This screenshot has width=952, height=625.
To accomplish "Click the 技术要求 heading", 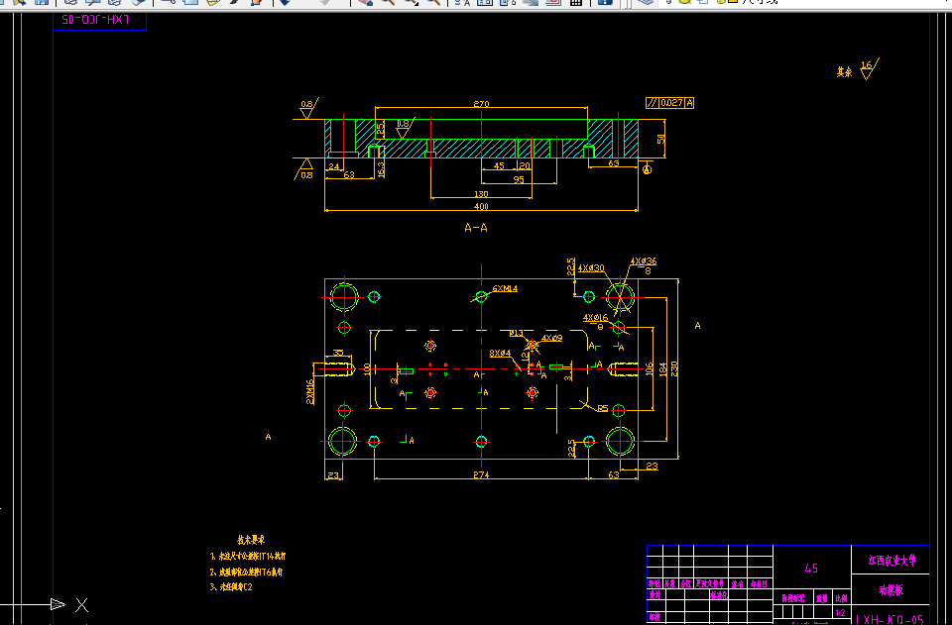I will (x=251, y=540).
